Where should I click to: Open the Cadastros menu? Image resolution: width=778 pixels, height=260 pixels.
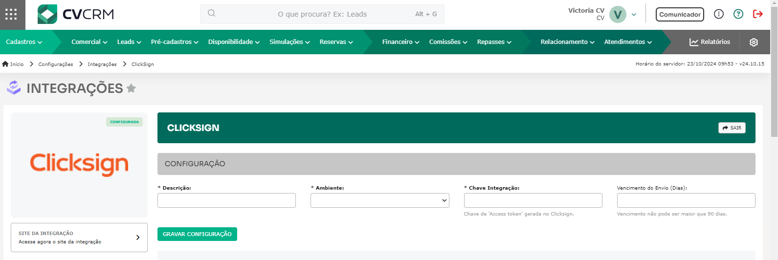[24, 42]
